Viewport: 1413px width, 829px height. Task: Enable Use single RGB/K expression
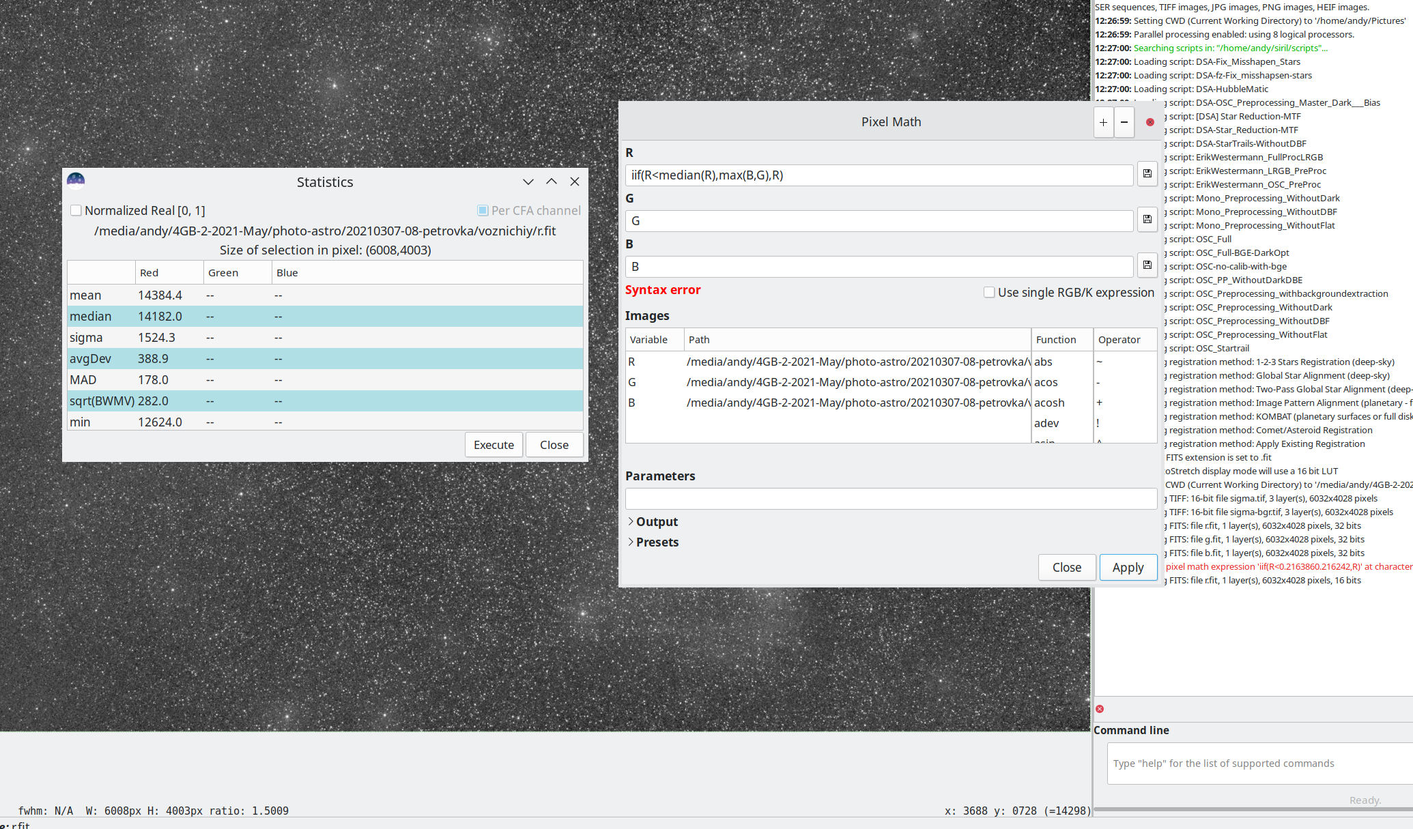989,292
